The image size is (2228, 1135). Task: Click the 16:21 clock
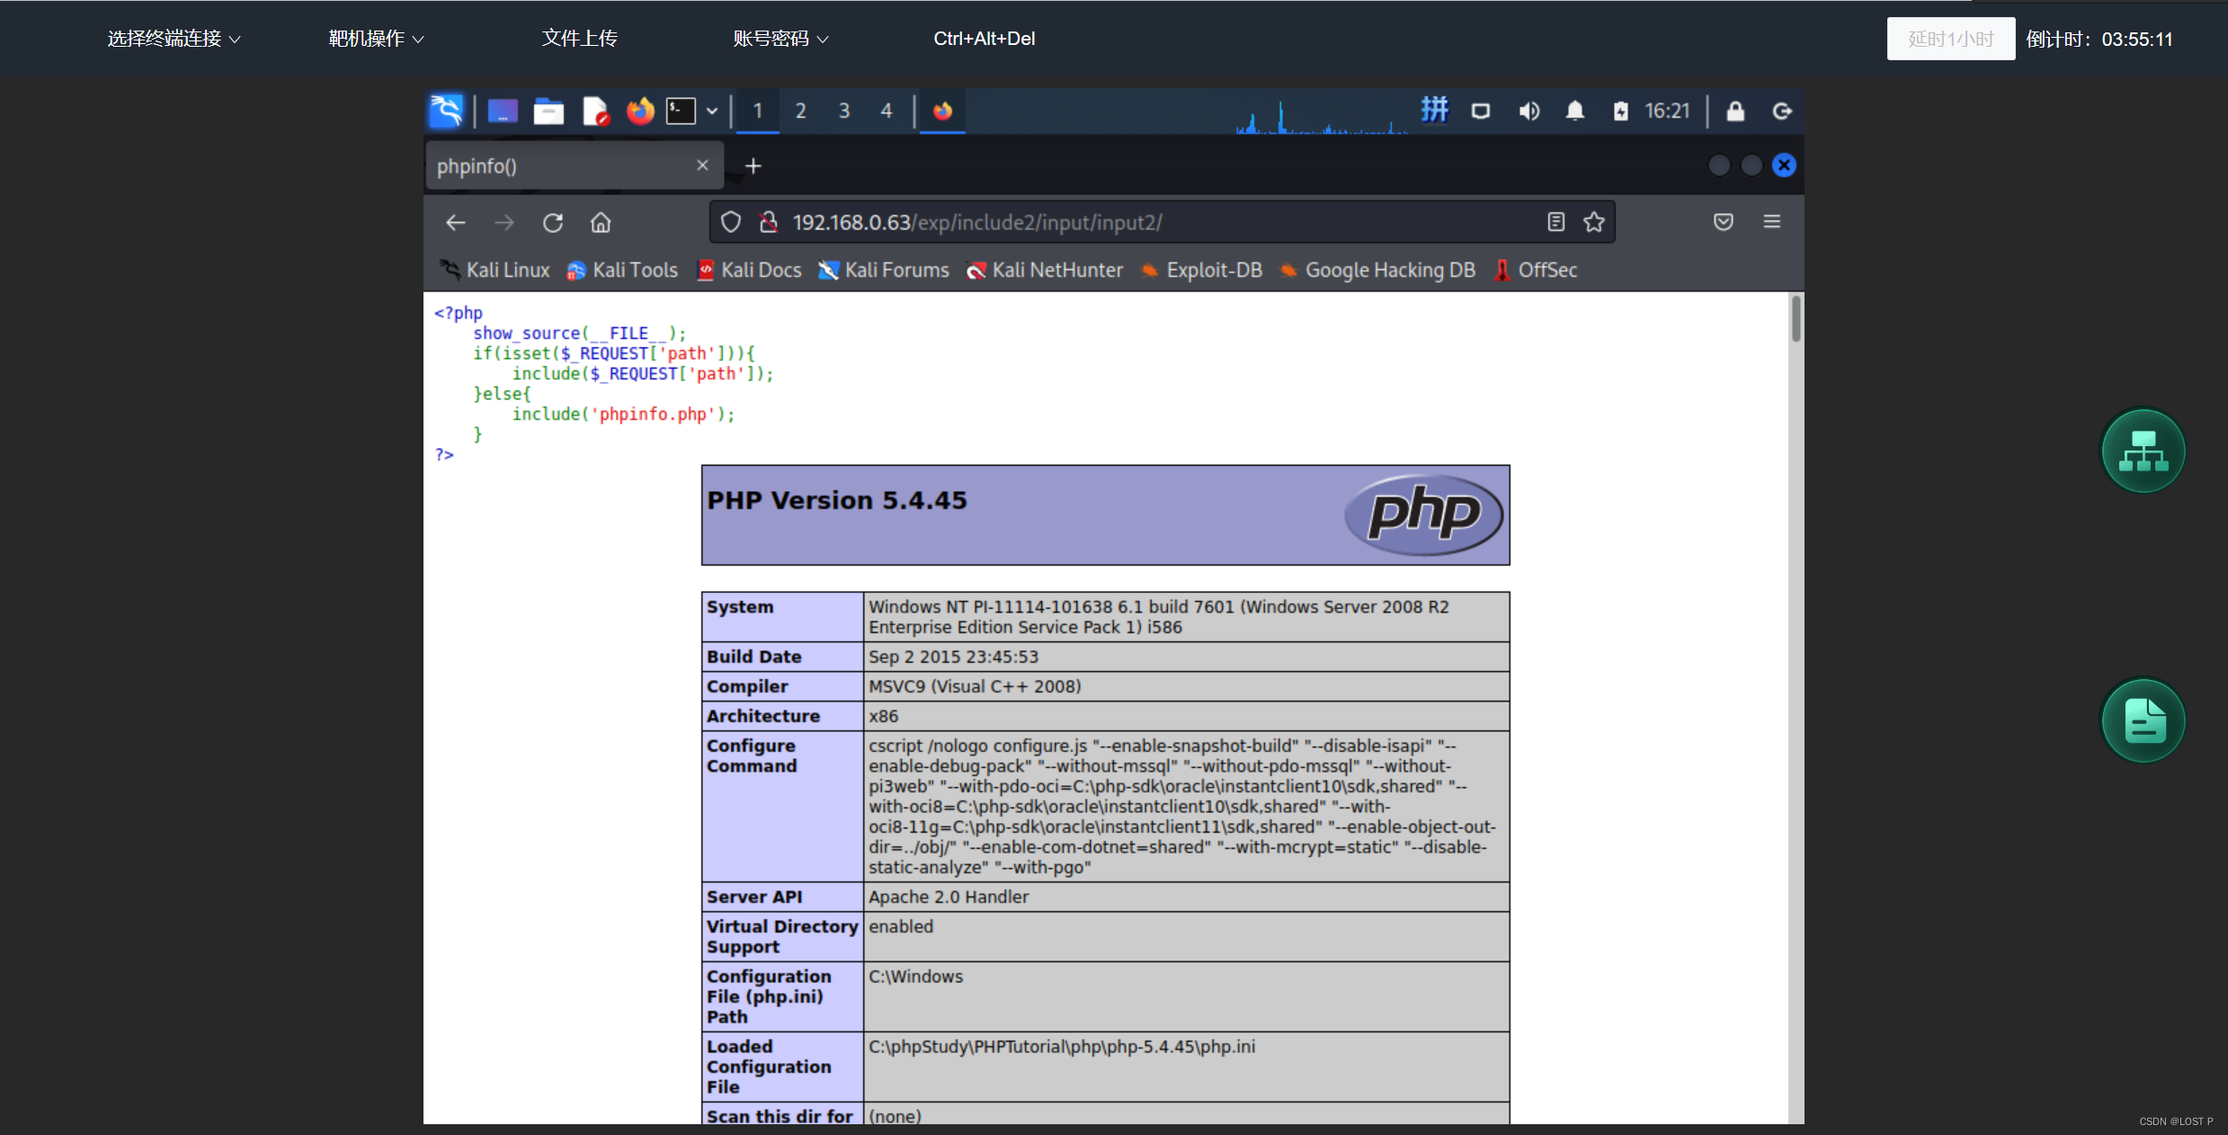point(1667,111)
